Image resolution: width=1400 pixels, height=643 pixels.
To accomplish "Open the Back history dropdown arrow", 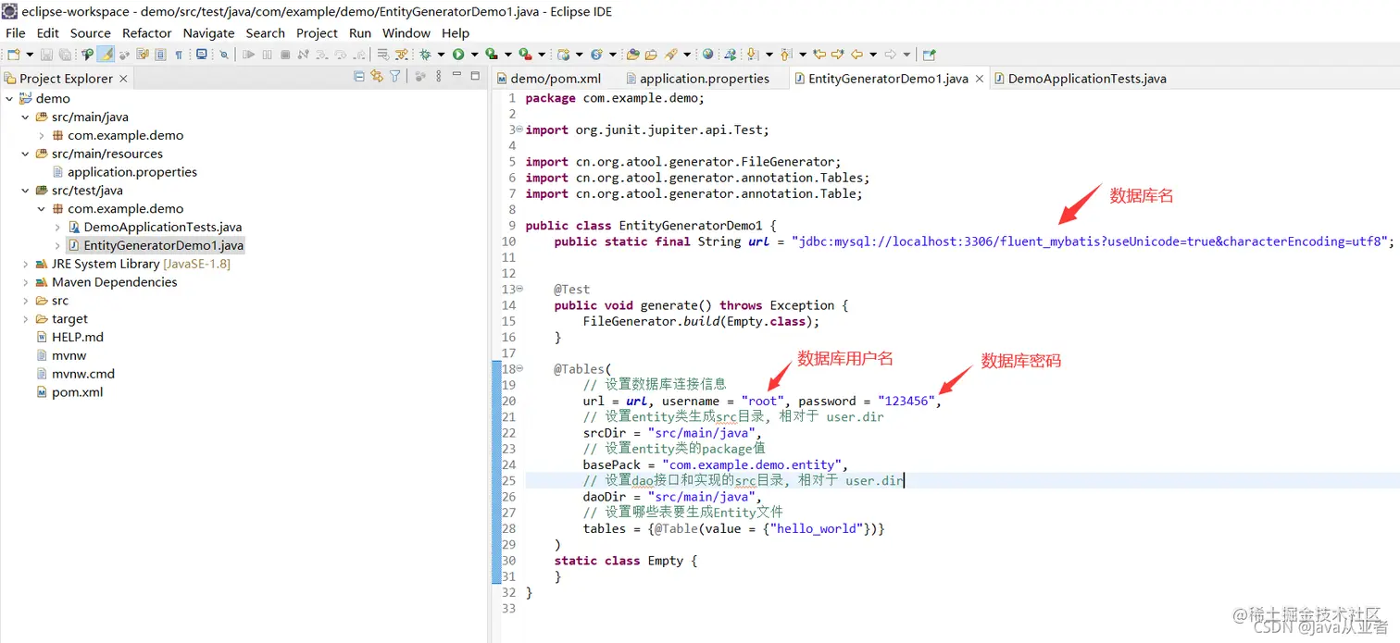I will tap(873, 55).
